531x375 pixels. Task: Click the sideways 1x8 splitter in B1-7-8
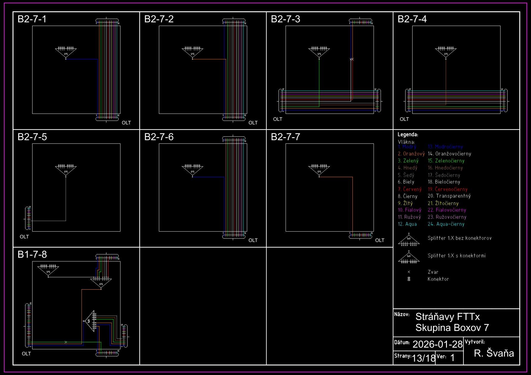click(x=90, y=321)
